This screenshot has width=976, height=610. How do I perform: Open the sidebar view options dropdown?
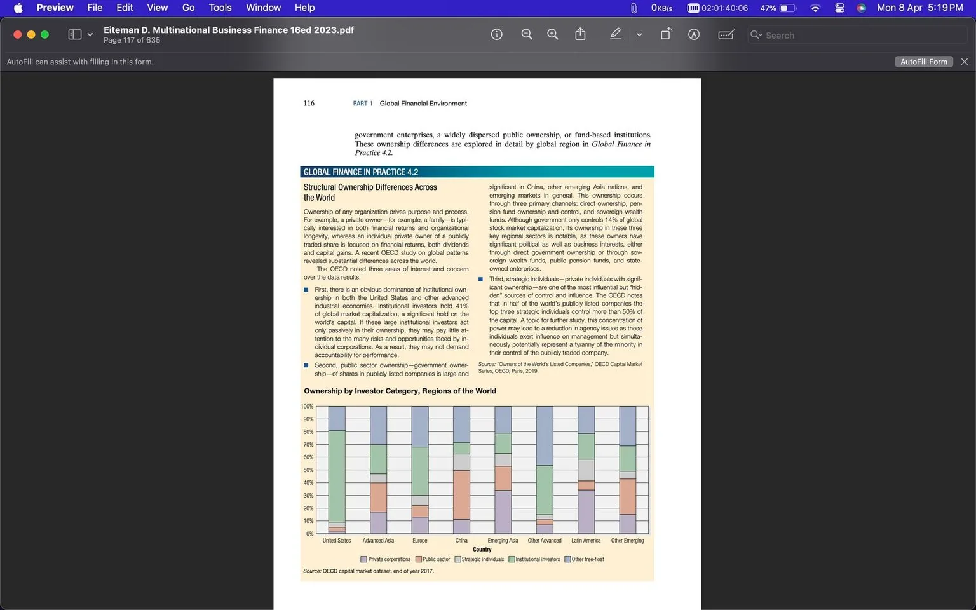89,34
